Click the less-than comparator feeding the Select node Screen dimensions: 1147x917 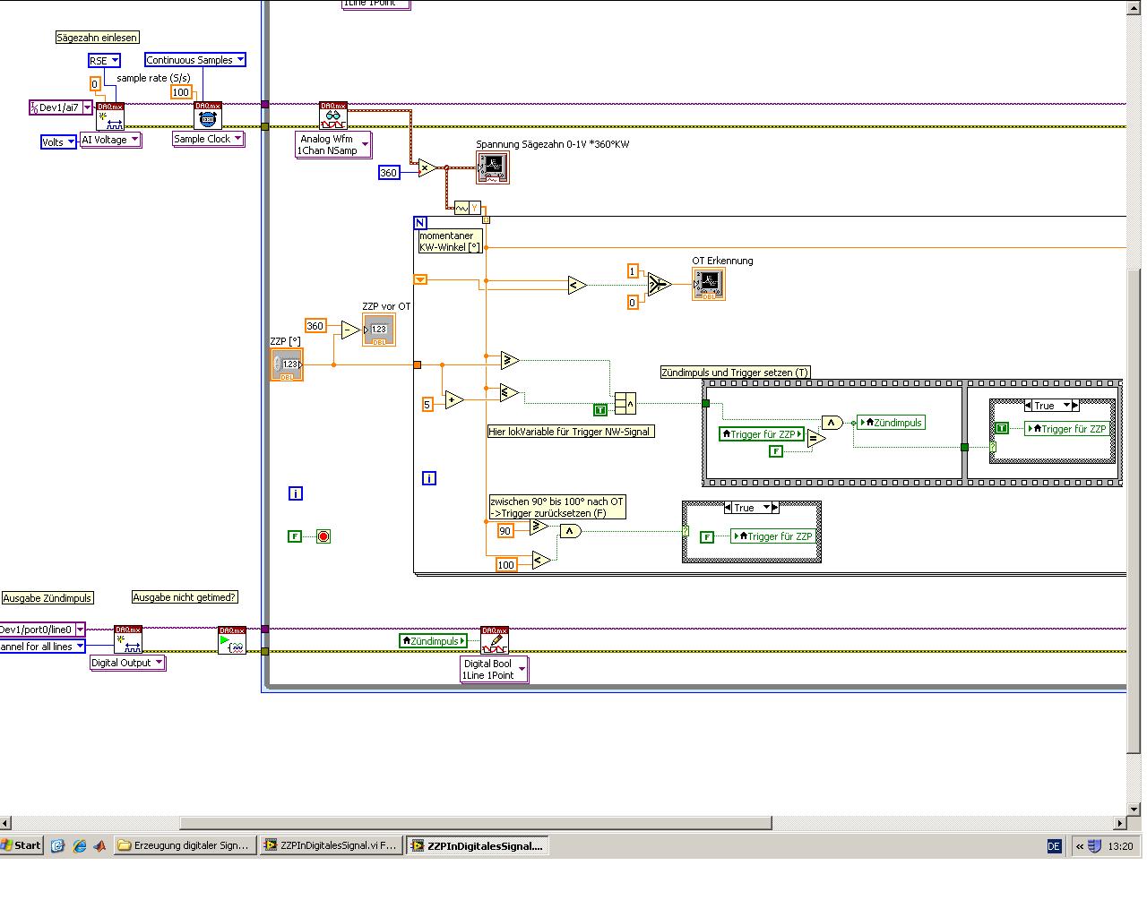[x=577, y=286]
